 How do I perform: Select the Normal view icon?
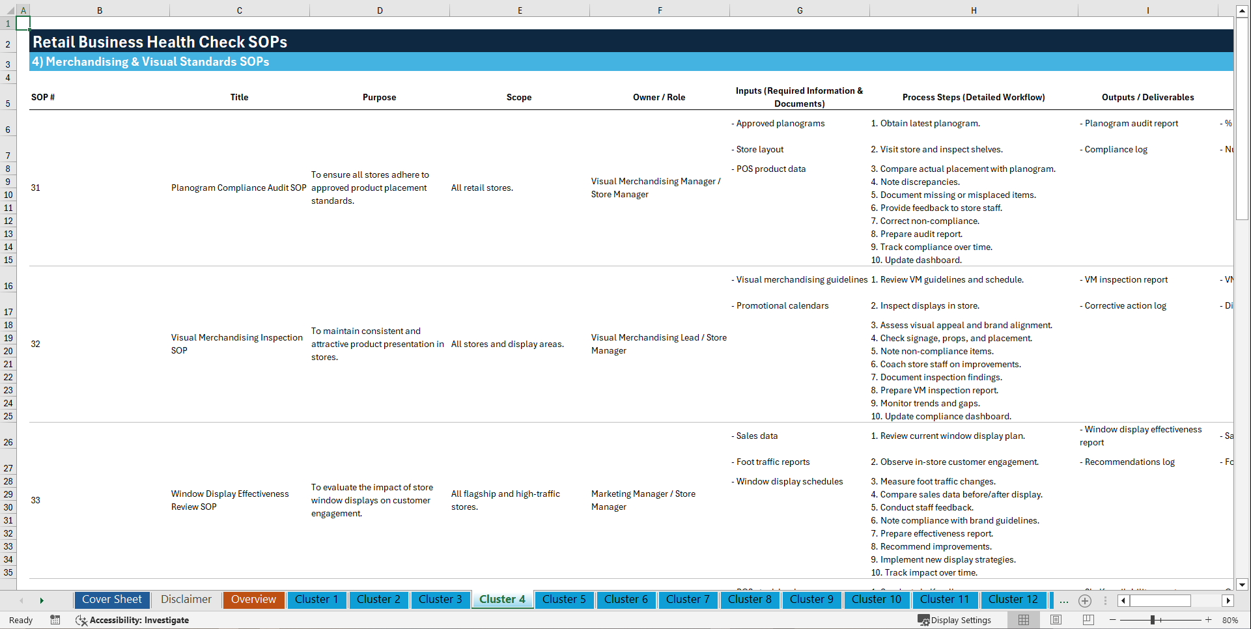point(1023,620)
